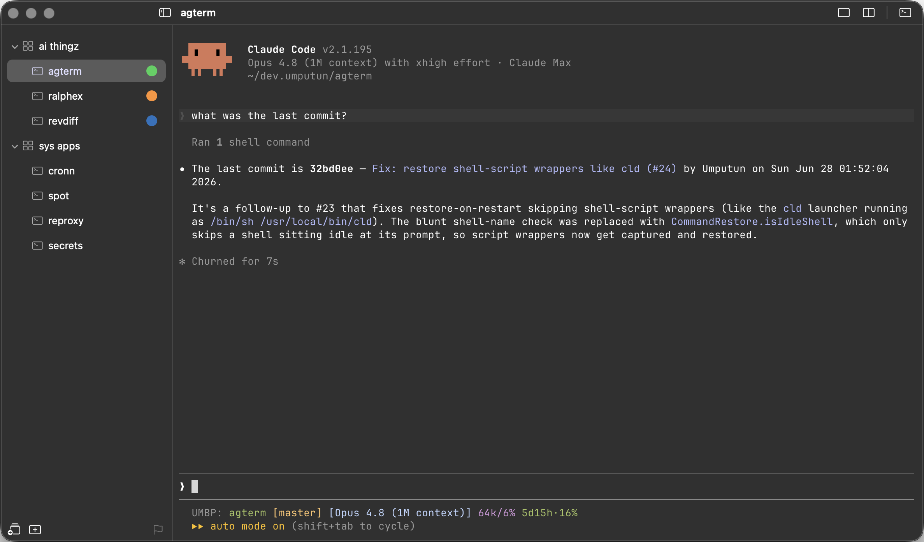
Task: Click the blue status dot on revdiff
Action: 152,121
